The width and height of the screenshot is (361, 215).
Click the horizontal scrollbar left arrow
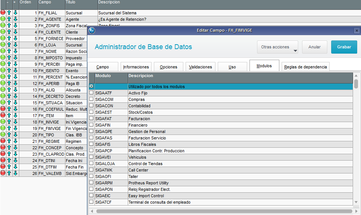(x=92, y=211)
